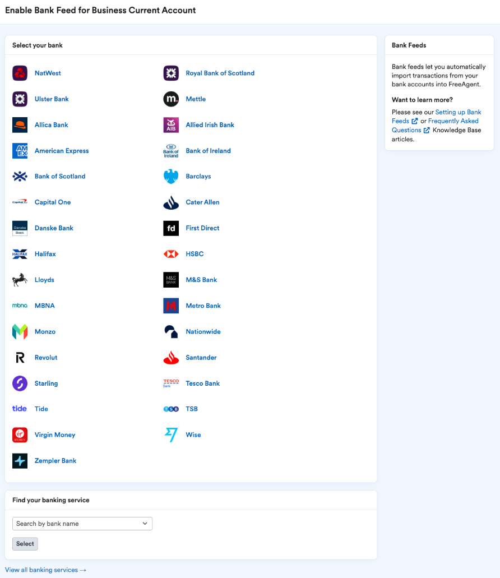Click the Monzo logo icon
This screenshot has width=500, height=578.
pyautogui.click(x=20, y=331)
